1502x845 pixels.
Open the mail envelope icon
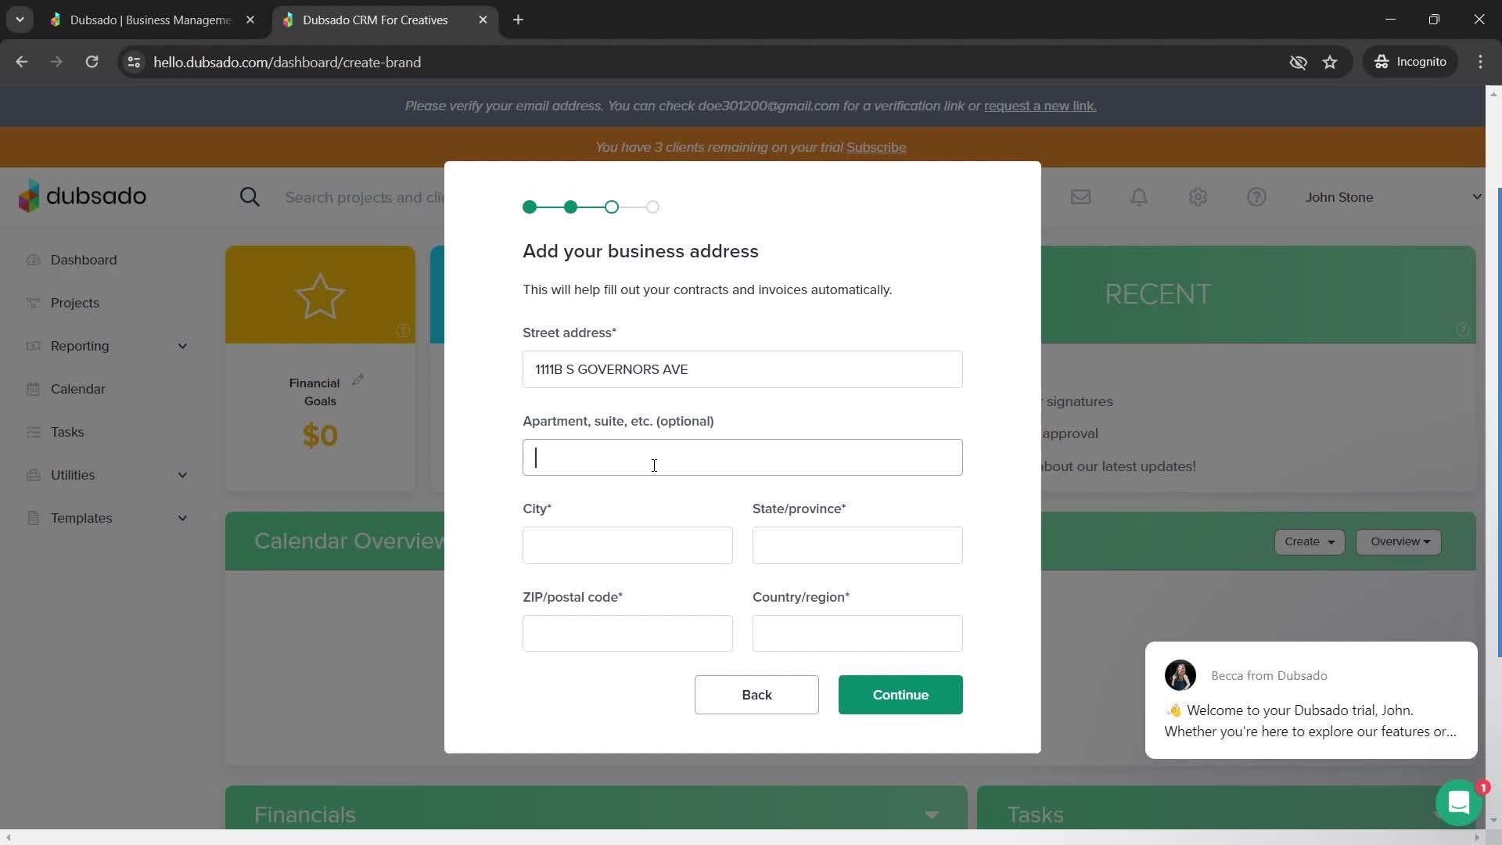coord(1080,197)
